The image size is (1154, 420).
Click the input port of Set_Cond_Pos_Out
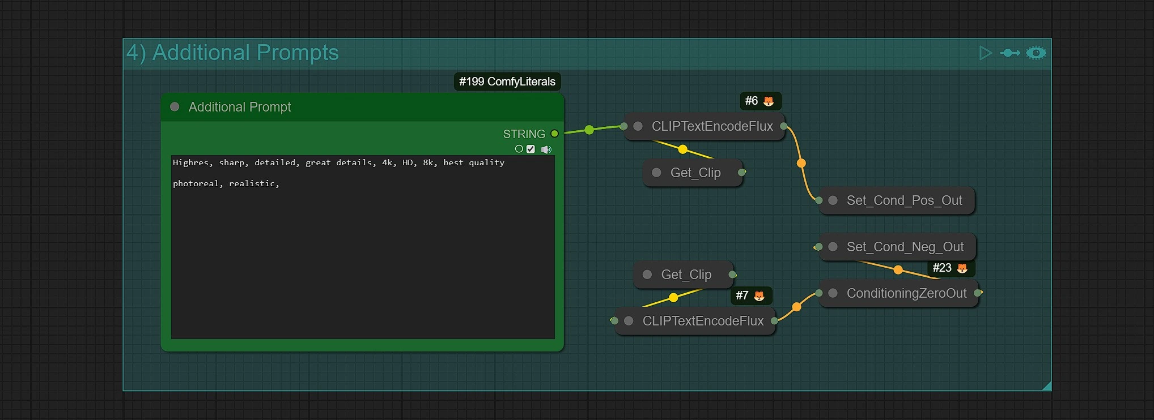[818, 200]
